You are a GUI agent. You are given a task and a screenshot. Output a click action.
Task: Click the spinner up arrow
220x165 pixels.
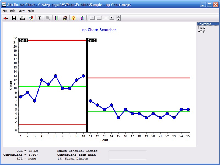(119, 16)
